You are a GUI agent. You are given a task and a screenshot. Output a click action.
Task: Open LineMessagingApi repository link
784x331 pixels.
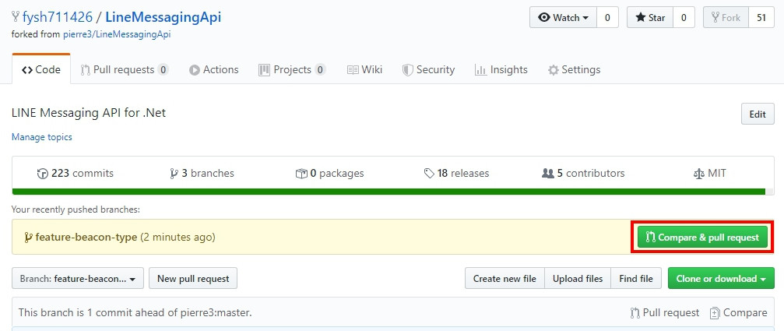pos(163,17)
